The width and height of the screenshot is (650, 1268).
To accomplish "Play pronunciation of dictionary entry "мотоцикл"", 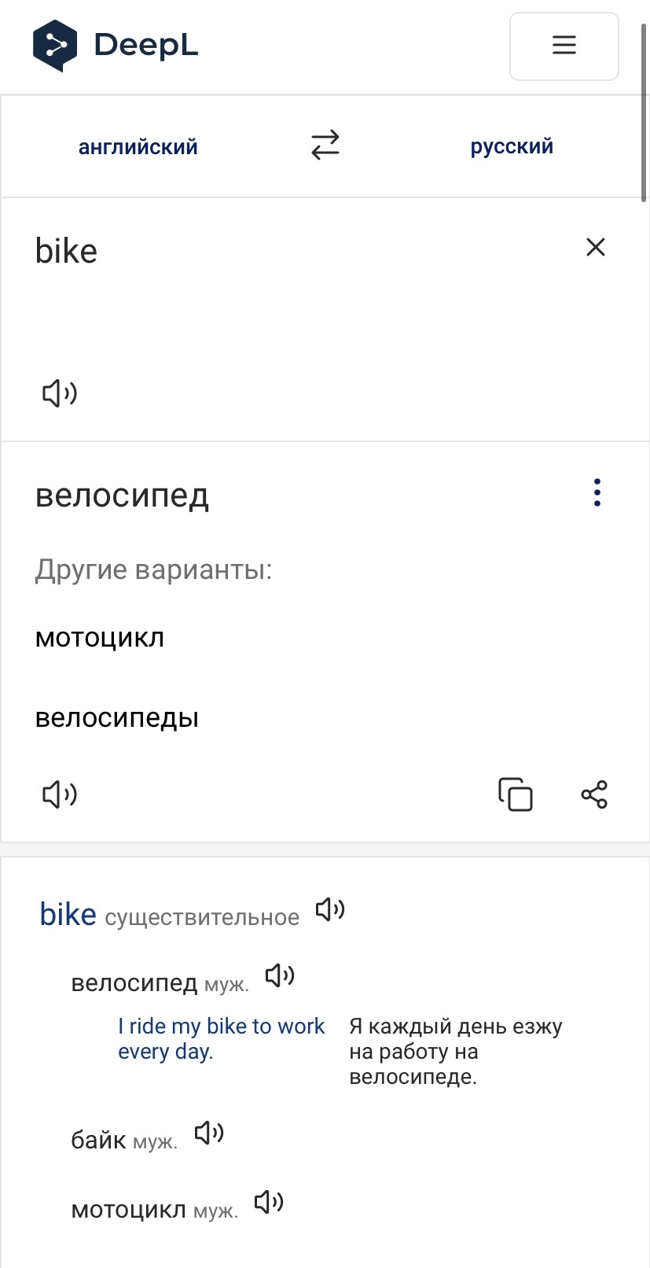I will (x=269, y=1202).
